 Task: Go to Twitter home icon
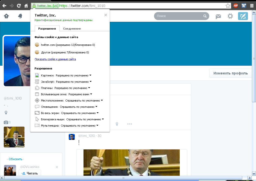pos(6,16)
